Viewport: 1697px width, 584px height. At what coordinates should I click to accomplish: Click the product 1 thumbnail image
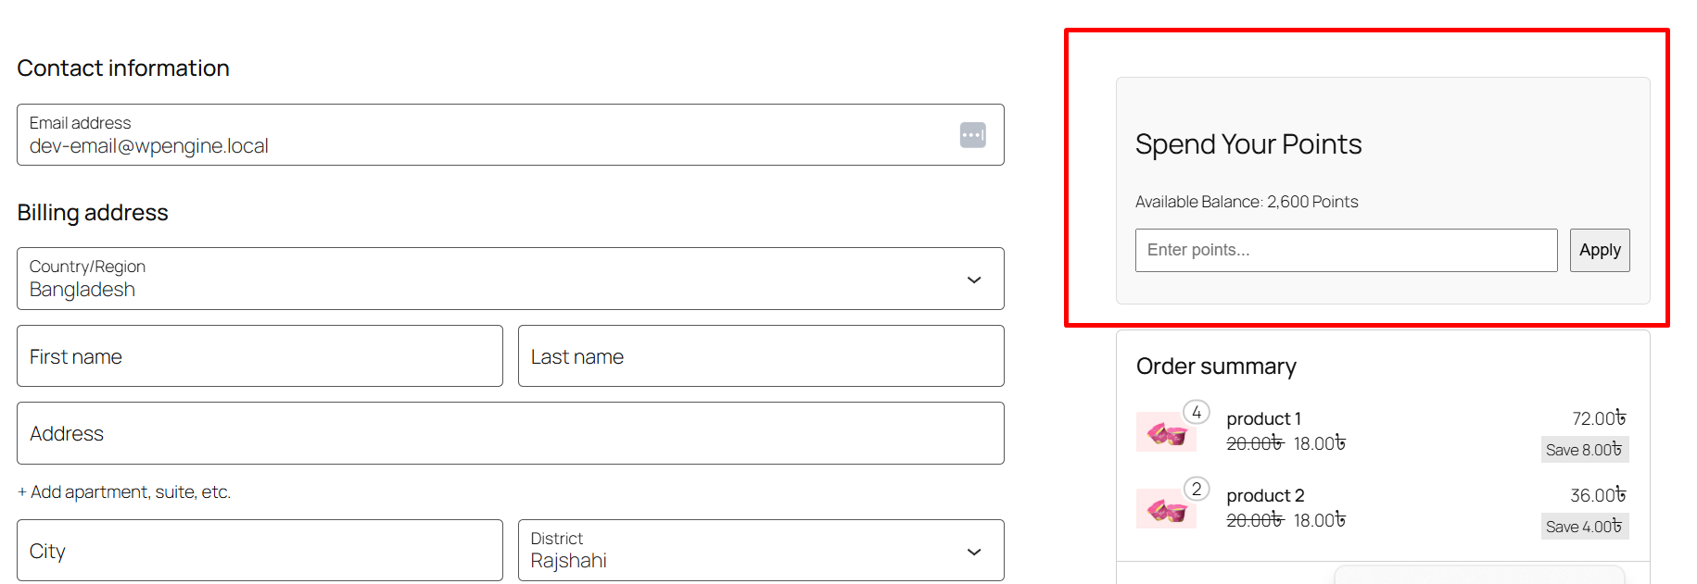tap(1166, 432)
